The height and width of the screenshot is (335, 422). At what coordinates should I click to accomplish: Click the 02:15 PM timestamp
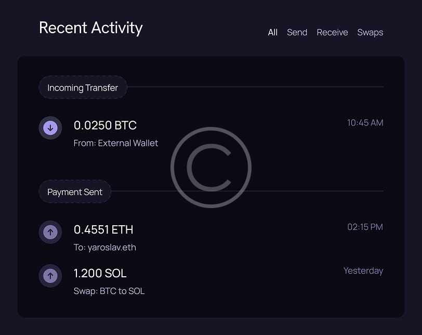365,227
